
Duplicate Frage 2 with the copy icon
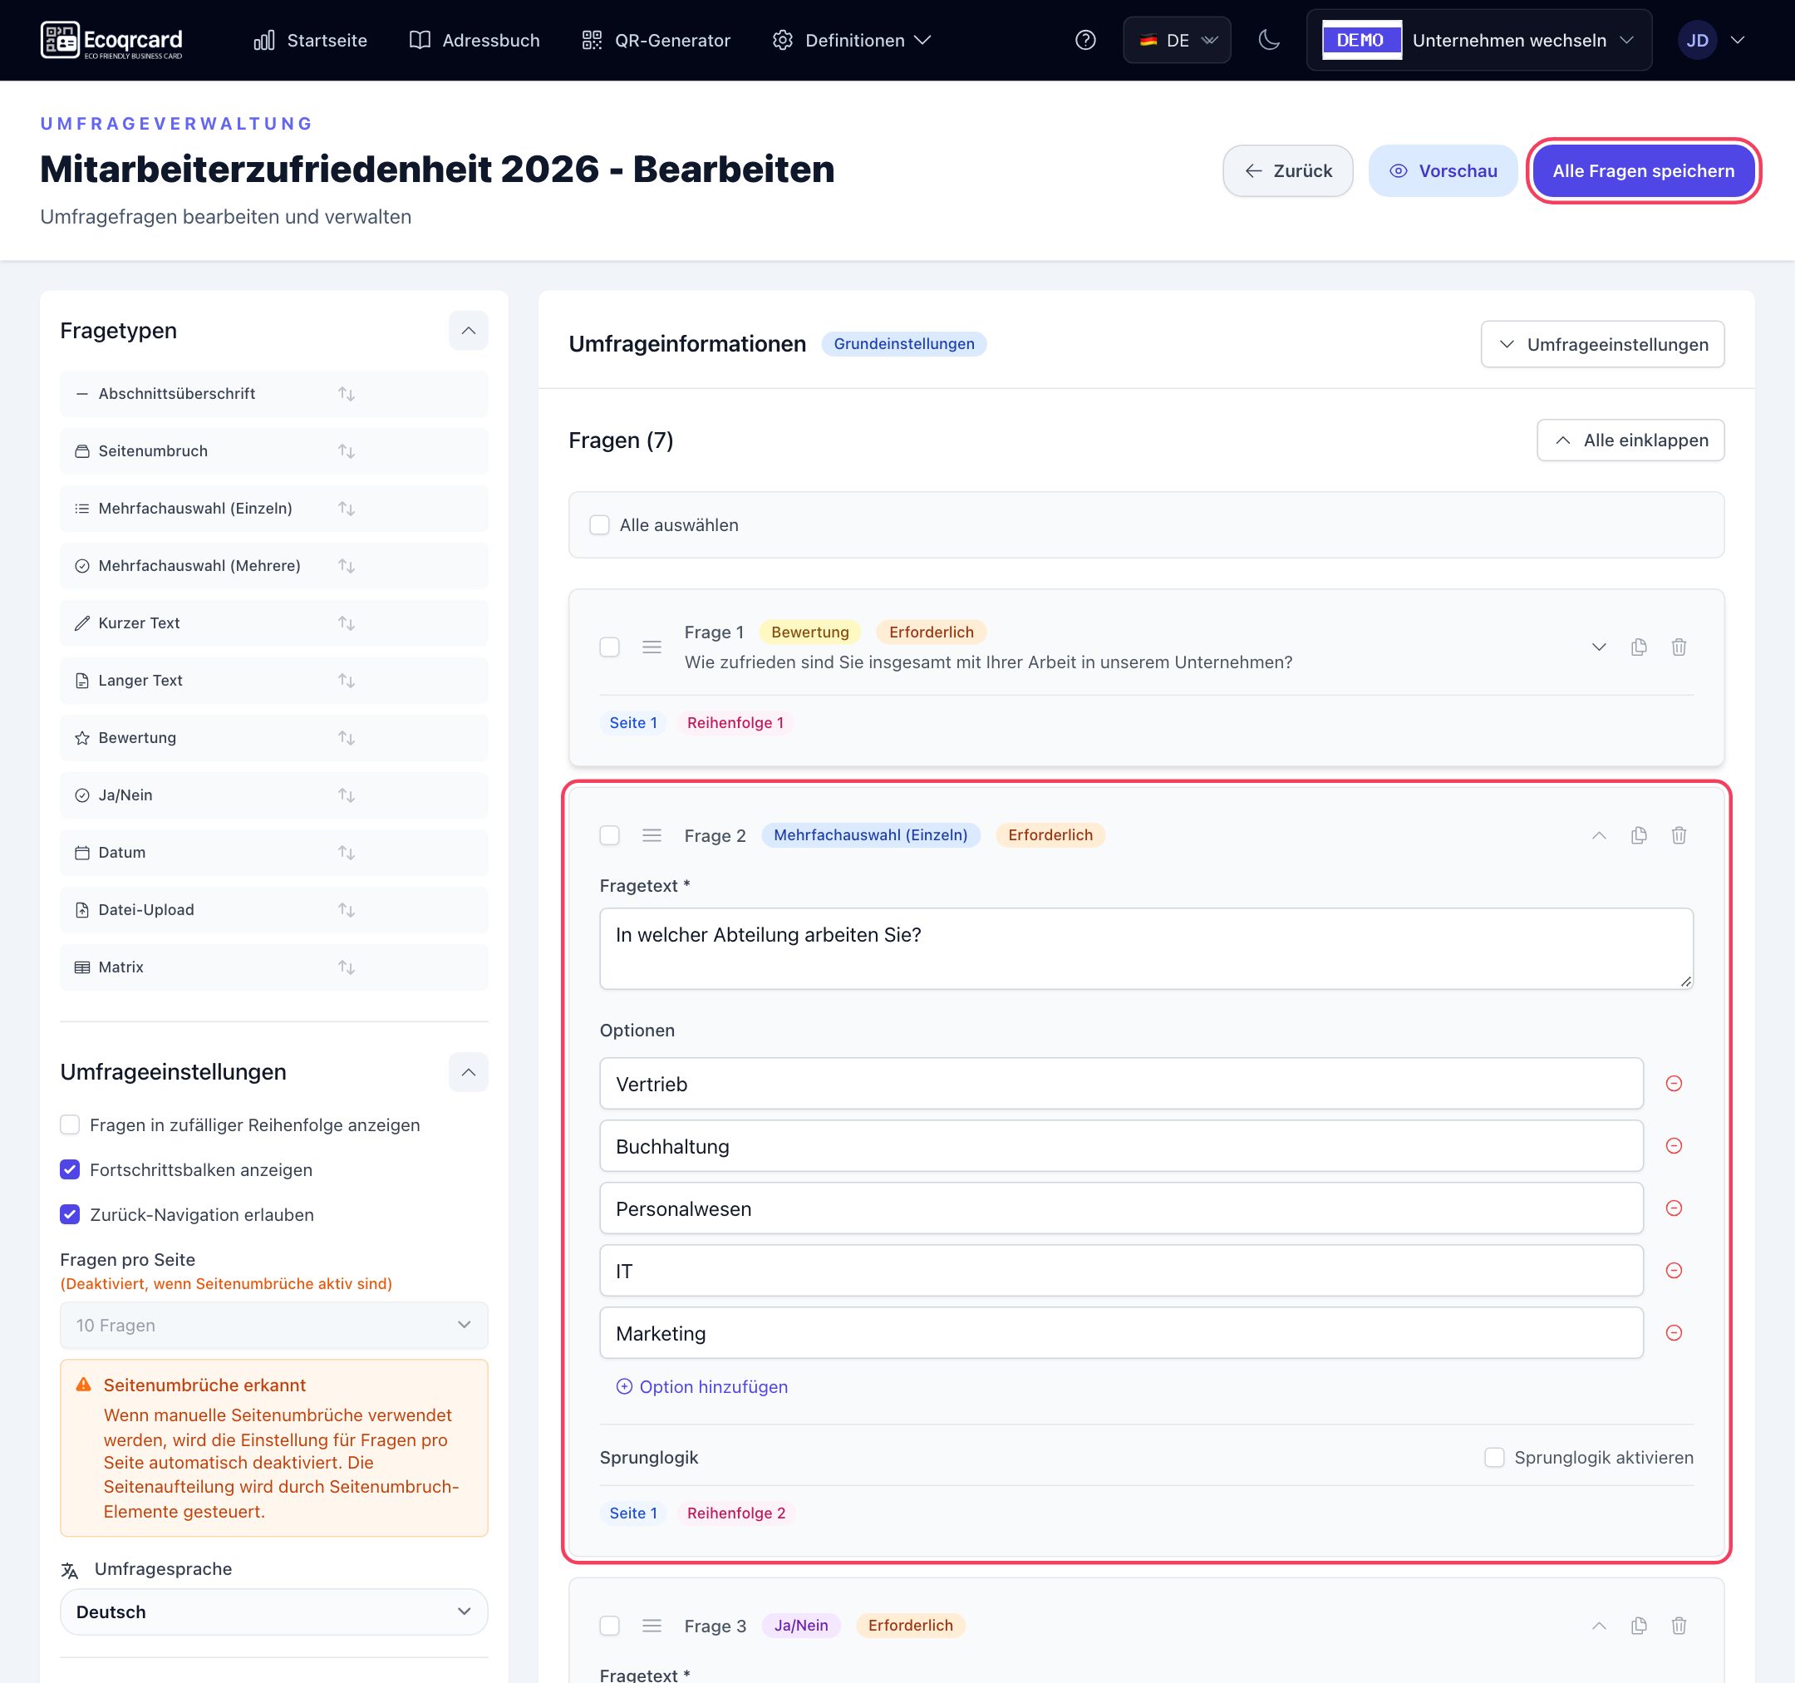click(x=1639, y=835)
